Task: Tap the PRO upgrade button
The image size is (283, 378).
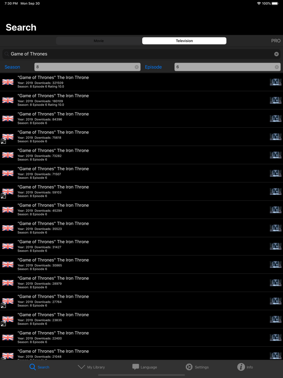Action: 276,41
